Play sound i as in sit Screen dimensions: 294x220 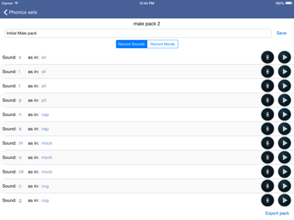click(x=284, y=71)
